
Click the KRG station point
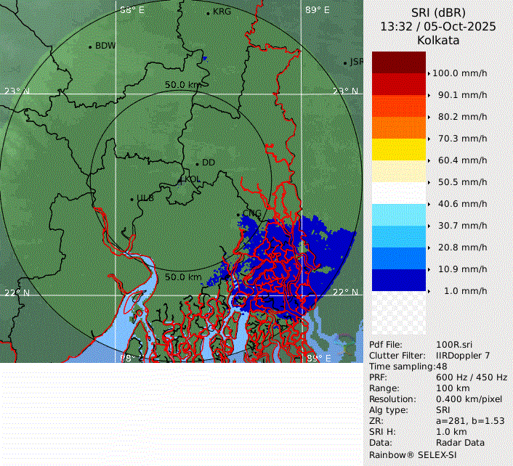208,13
